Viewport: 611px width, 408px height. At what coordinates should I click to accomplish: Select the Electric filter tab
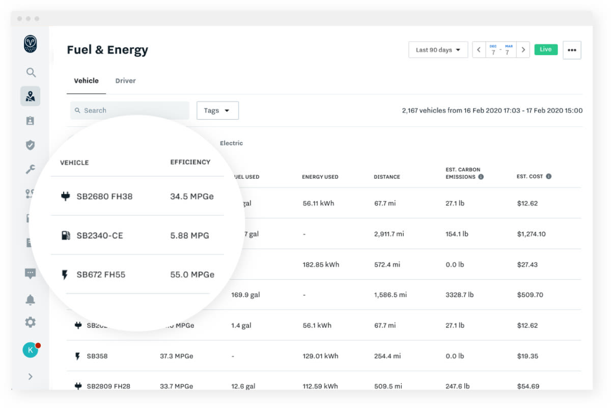[x=231, y=143]
